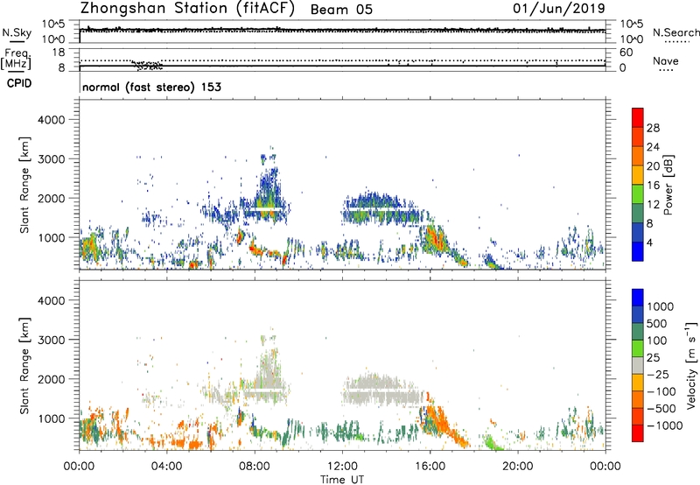The image size is (700, 485).
Task: Click the Power [dB] color bar
Action: (638, 185)
